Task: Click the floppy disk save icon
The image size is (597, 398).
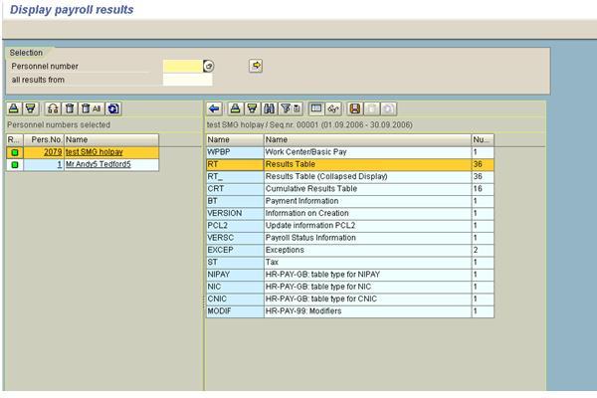Action: (355, 108)
